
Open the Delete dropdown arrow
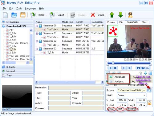(x=106, y=15)
